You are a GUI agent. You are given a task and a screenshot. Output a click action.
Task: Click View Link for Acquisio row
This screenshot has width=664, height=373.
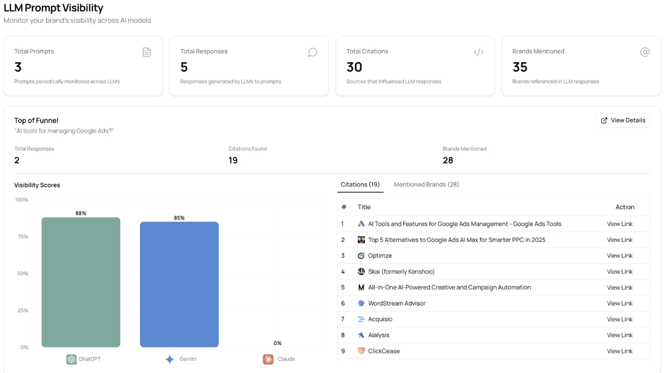click(620, 319)
